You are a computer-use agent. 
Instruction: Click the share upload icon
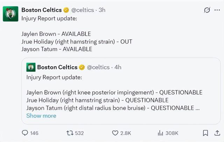[217, 133]
